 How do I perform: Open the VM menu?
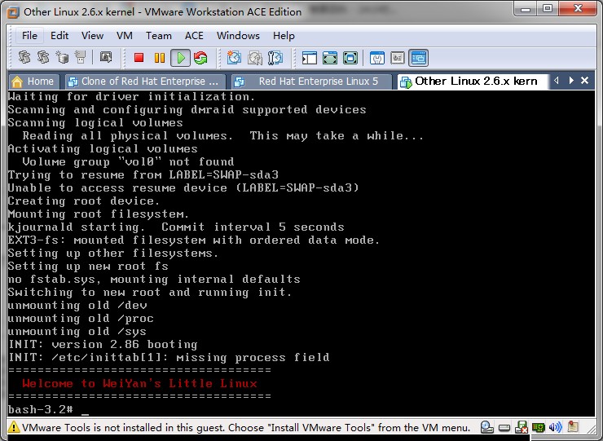click(124, 36)
